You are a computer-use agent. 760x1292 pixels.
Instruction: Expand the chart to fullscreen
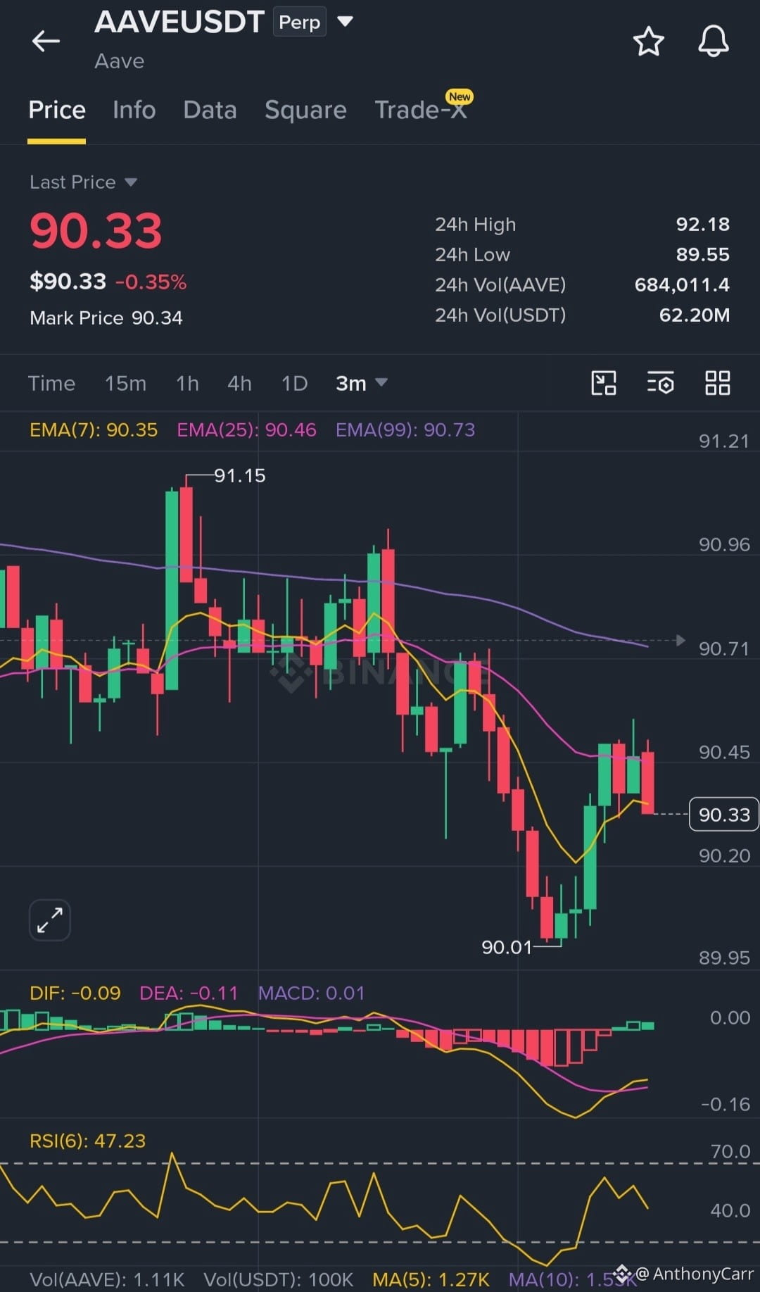click(50, 920)
